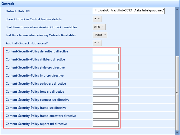Screen dimensions: 180x135
Task: Click the 'Ontrack Hub URL' label
Action: tap(18, 11)
